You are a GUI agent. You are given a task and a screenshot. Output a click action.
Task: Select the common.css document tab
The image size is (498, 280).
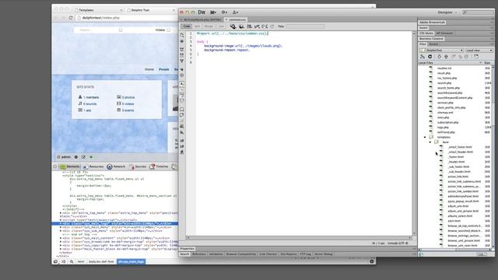pyautogui.click(x=237, y=19)
